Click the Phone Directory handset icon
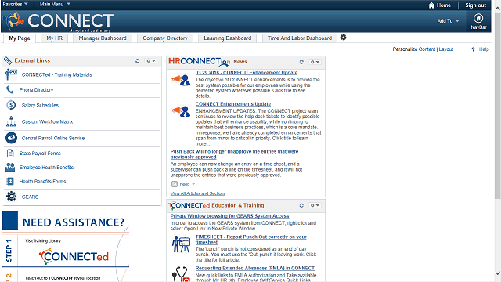 tap(10, 90)
